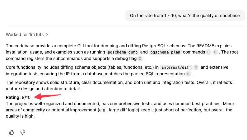
Task: Open second citation icon after 'commands'
Action: click(x=215, y=52)
